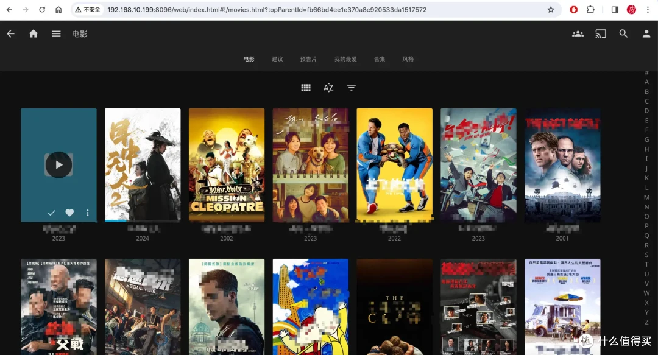Open the yellow 2022 tortoise poster
This screenshot has width=658, height=355.
click(394, 165)
